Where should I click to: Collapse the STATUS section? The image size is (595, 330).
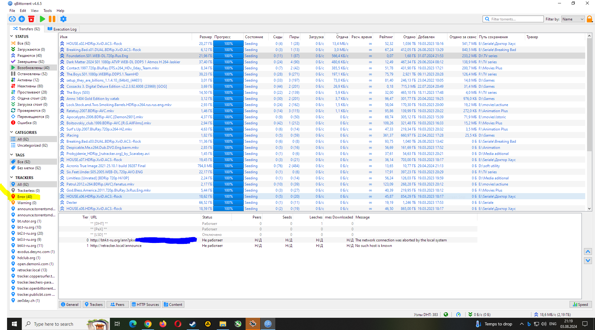tap(12, 36)
